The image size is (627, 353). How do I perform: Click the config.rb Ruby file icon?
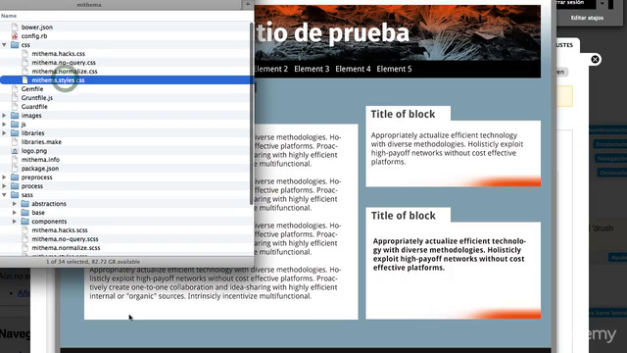[x=15, y=36]
